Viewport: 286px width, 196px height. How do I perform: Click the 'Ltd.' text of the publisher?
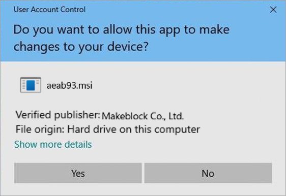(176, 116)
